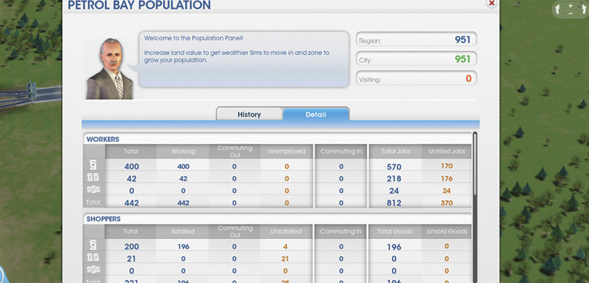Click the 442 value under Workers Total
This screenshot has width=589, height=283.
(132, 203)
